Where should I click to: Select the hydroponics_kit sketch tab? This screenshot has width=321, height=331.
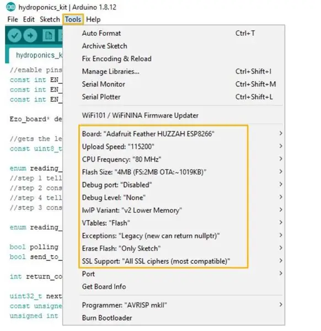[36, 55]
